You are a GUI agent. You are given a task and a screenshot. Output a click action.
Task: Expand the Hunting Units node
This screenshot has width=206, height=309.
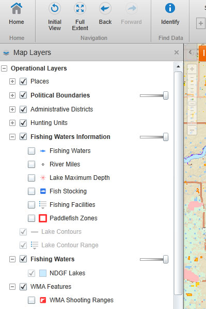coord(12,123)
